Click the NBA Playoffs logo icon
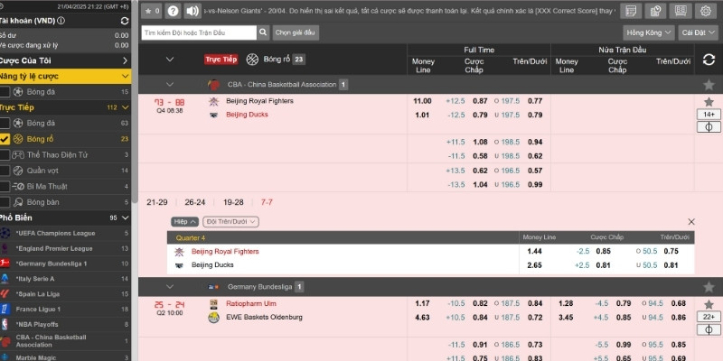The height and width of the screenshot is (361, 723). [x=5, y=324]
